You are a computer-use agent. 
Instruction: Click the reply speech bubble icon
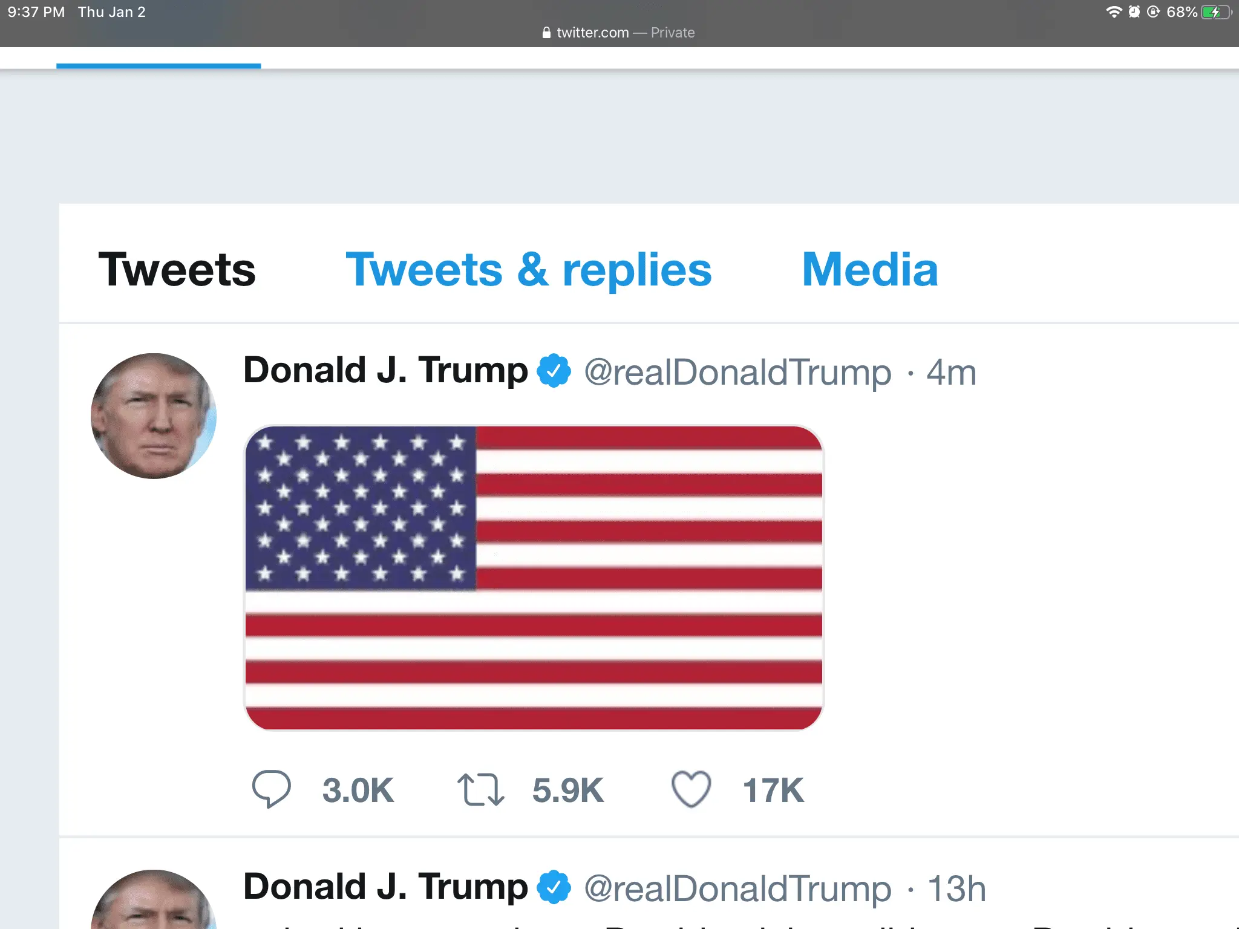click(x=272, y=789)
